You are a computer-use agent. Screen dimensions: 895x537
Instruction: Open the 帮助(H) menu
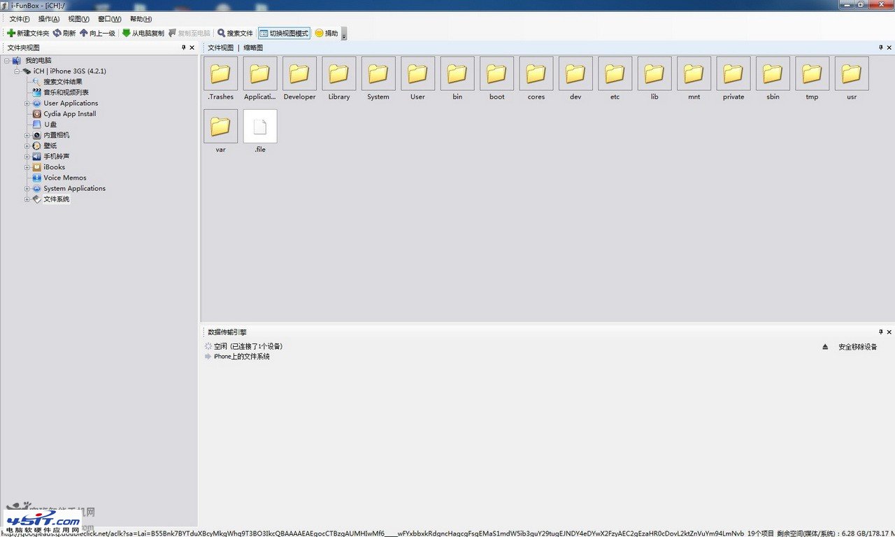click(x=141, y=19)
